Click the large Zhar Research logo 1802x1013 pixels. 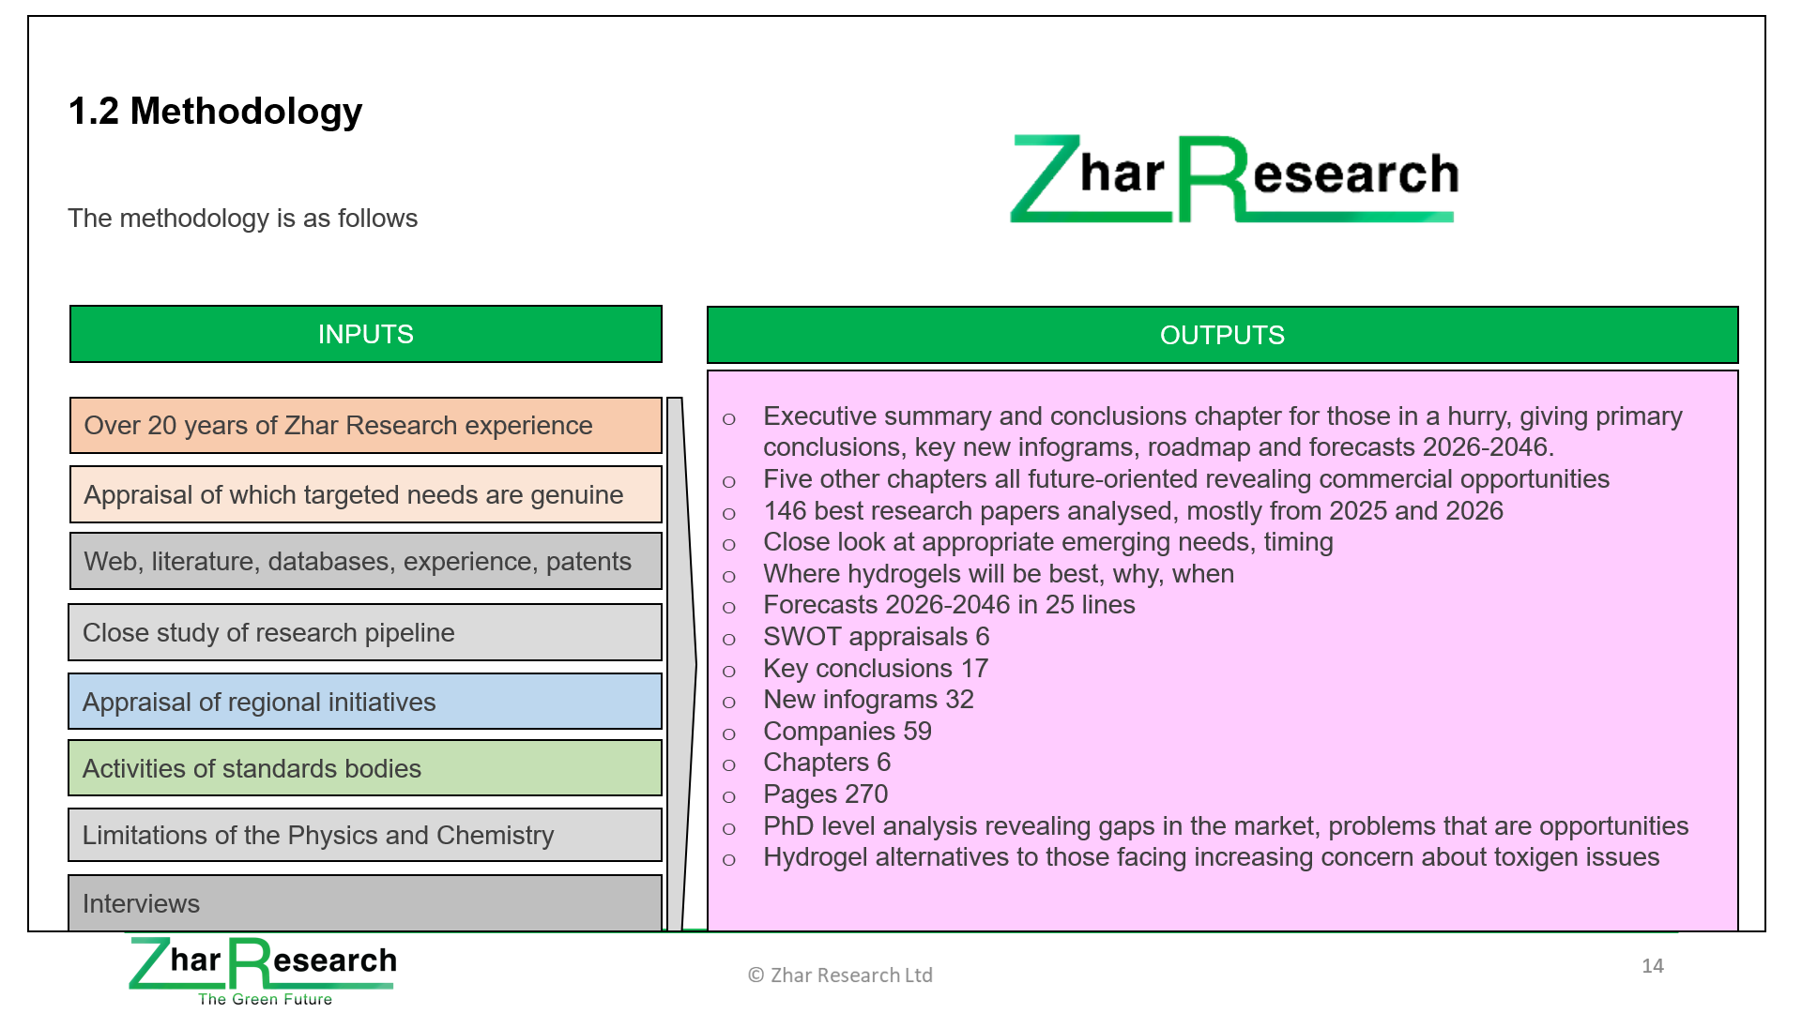click(x=1233, y=178)
